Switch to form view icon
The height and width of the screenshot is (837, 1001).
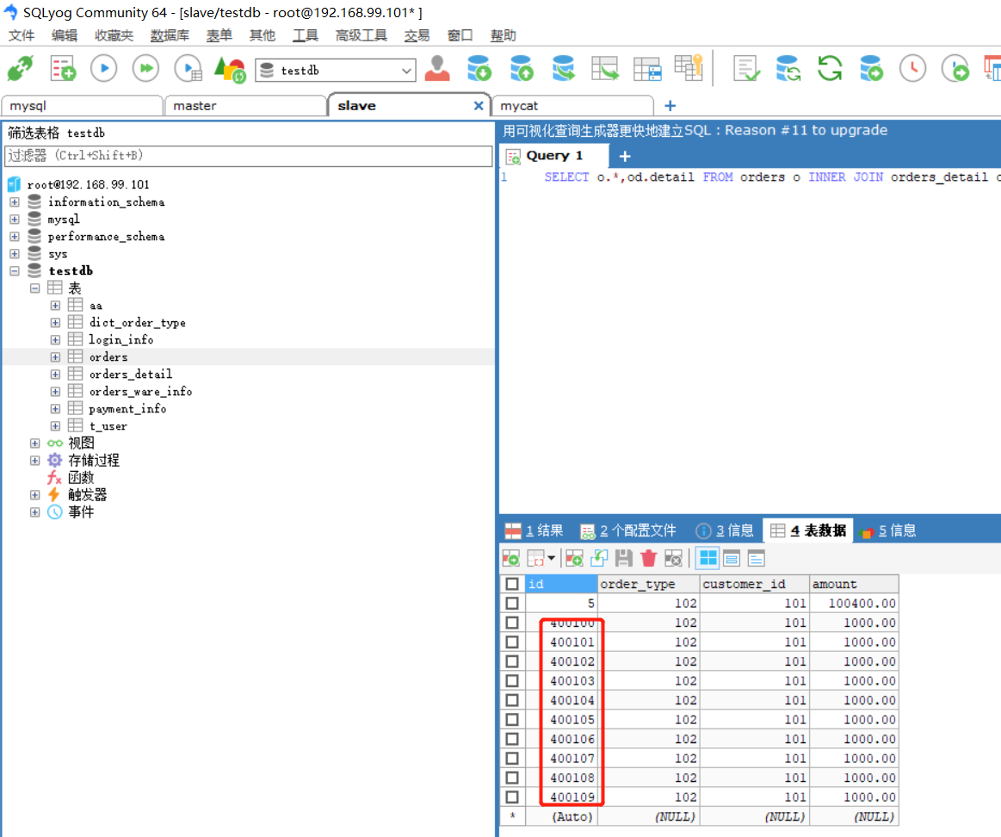pyautogui.click(x=732, y=558)
